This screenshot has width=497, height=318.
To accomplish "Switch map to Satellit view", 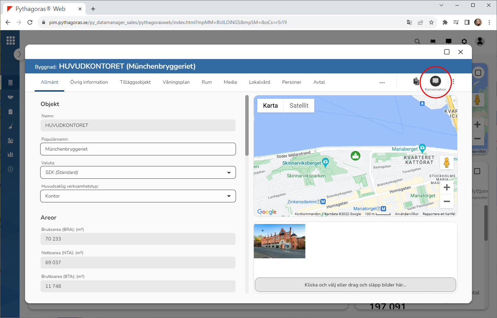I will pyautogui.click(x=299, y=106).
